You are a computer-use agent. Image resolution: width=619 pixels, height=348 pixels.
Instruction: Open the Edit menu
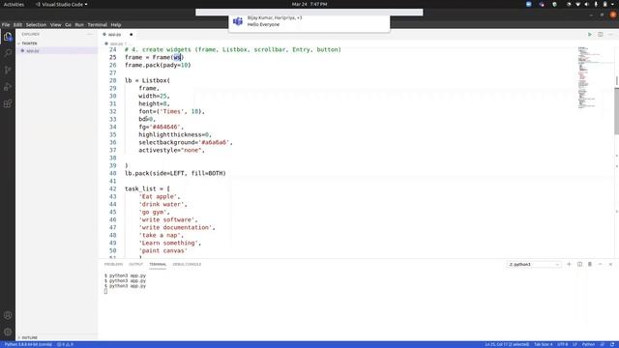point(17,24)
